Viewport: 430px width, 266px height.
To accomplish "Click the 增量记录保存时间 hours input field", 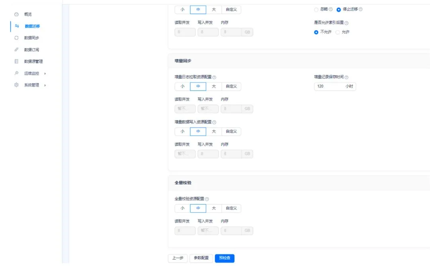I will 329,86.
